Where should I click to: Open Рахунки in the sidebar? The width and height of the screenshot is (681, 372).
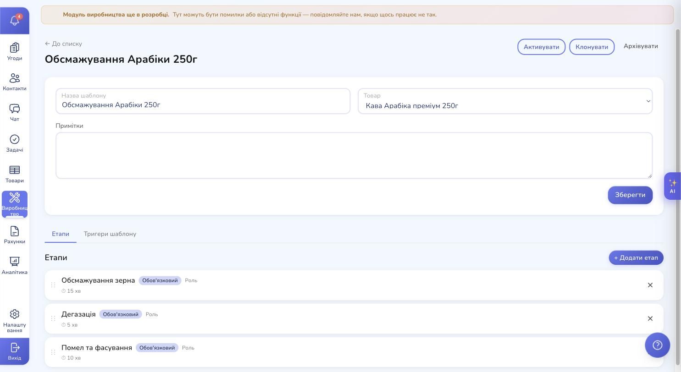click(15, 235)
